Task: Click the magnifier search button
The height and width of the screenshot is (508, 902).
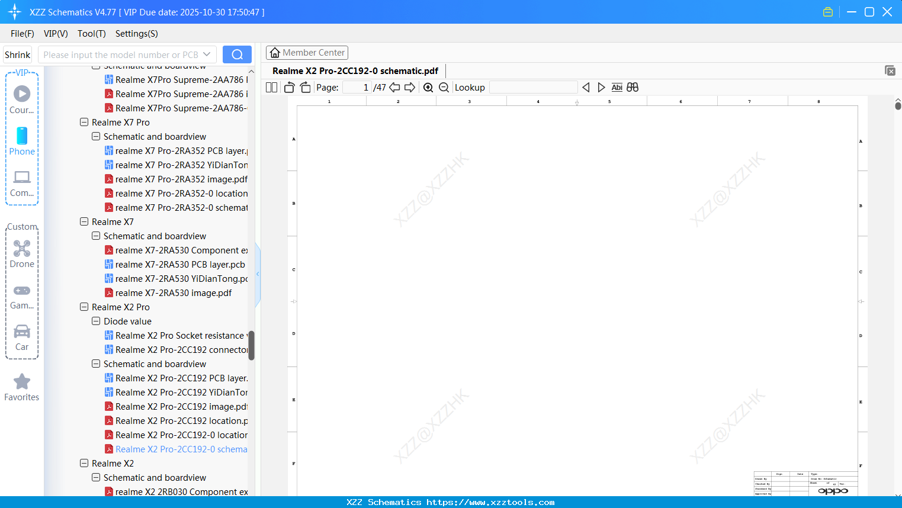Action: point(237,54)
